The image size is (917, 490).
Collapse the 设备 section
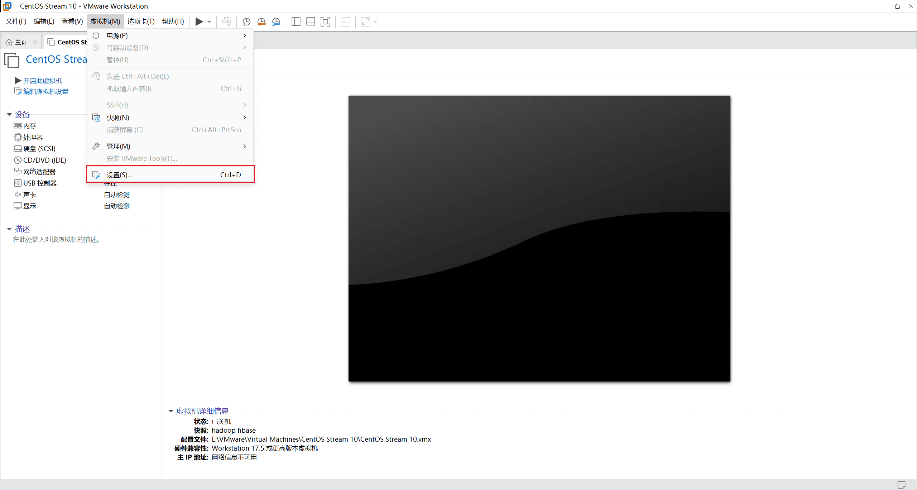click(9, 115)
